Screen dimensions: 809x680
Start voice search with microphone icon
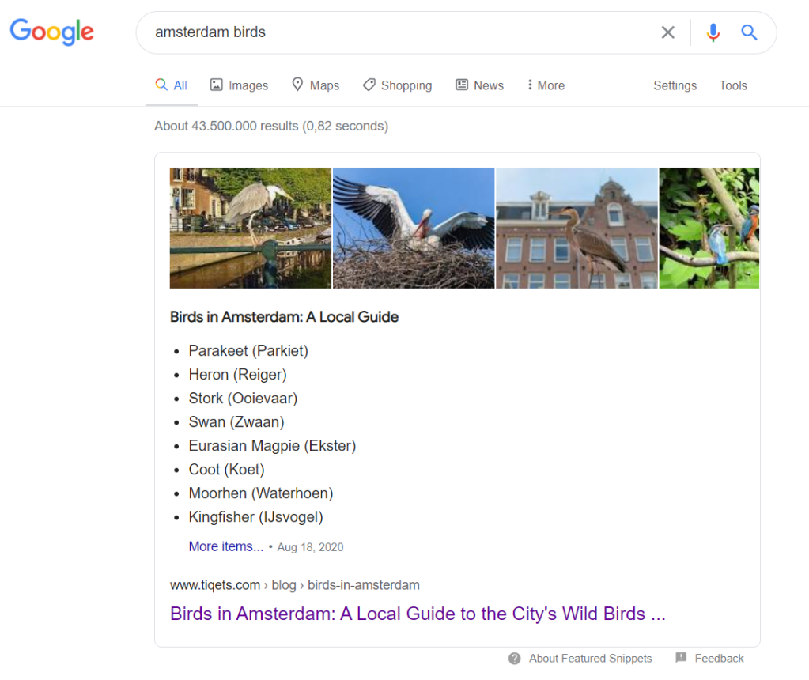[x=713, y=32]
